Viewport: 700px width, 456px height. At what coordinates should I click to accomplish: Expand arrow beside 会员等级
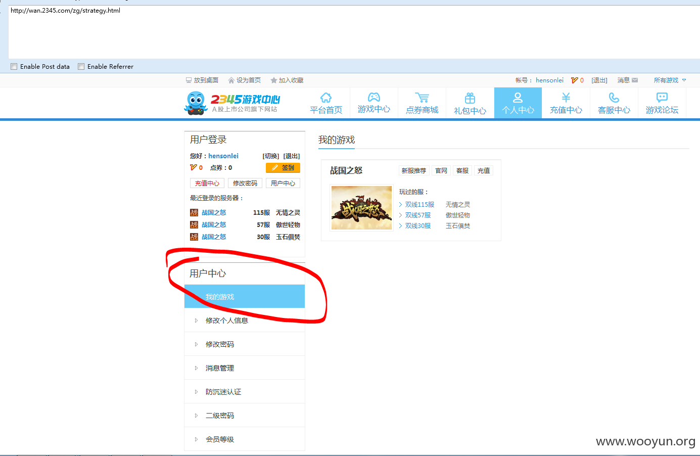[196, 439]
